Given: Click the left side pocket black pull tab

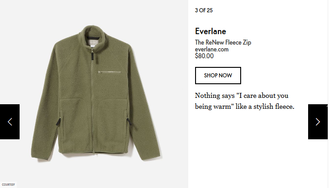Looking at the screenshot, I should (58, 122).
